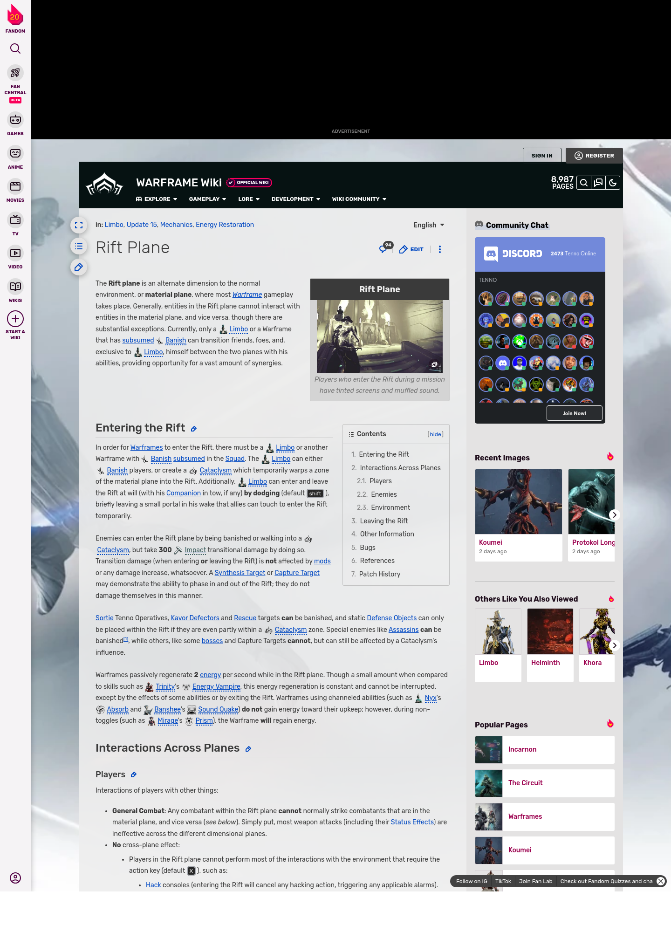
Task: Open the wiki Discuss speech-bubble icon
Action: coord(598,183)
